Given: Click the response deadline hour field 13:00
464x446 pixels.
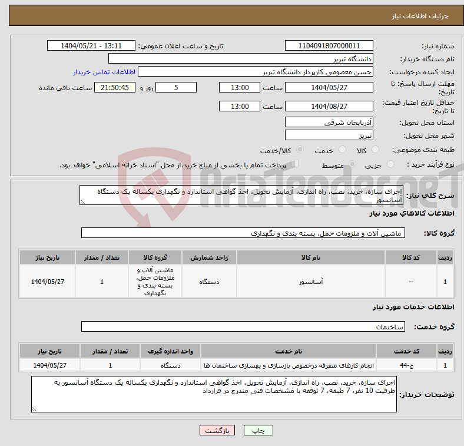Looking at the screenshot, I should point(240,87).
